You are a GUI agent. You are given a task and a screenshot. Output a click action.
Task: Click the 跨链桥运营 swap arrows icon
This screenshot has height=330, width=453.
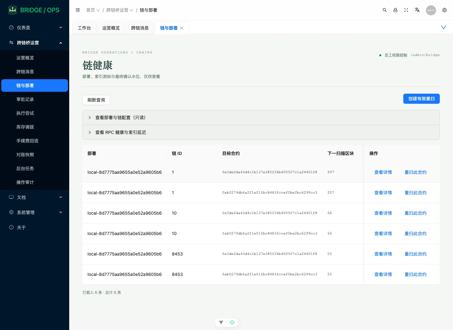tap(11, 43)
